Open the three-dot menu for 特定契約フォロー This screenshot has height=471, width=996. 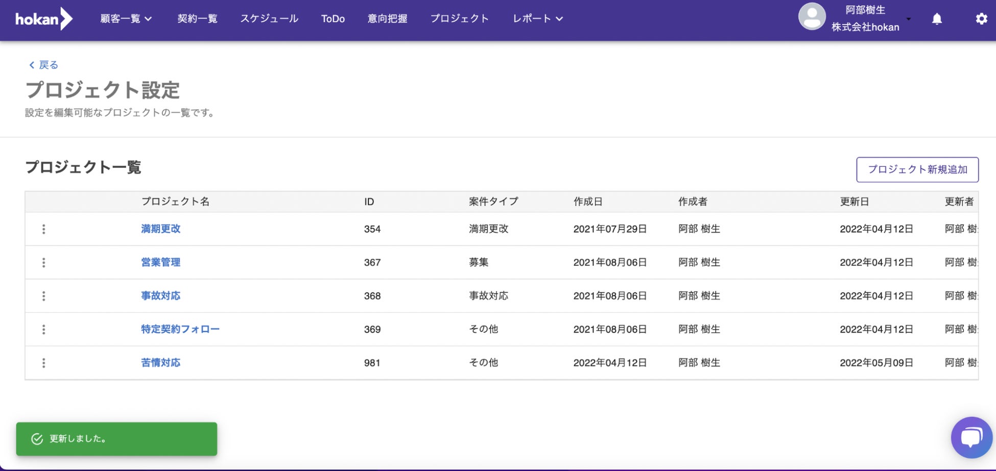tap(44, 330)
